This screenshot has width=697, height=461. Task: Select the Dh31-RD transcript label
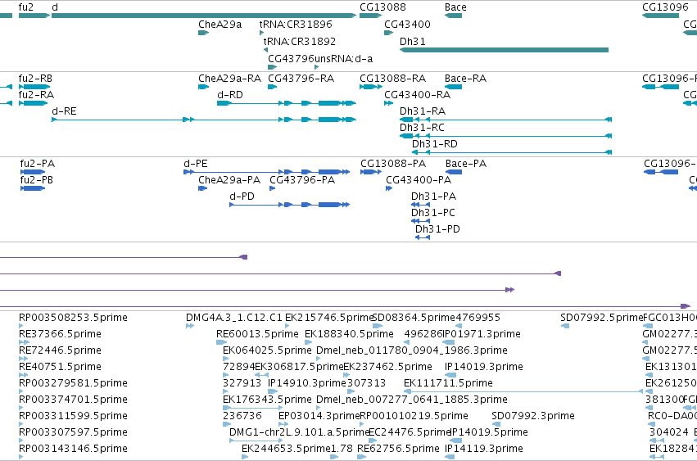[x=435, y=144]
